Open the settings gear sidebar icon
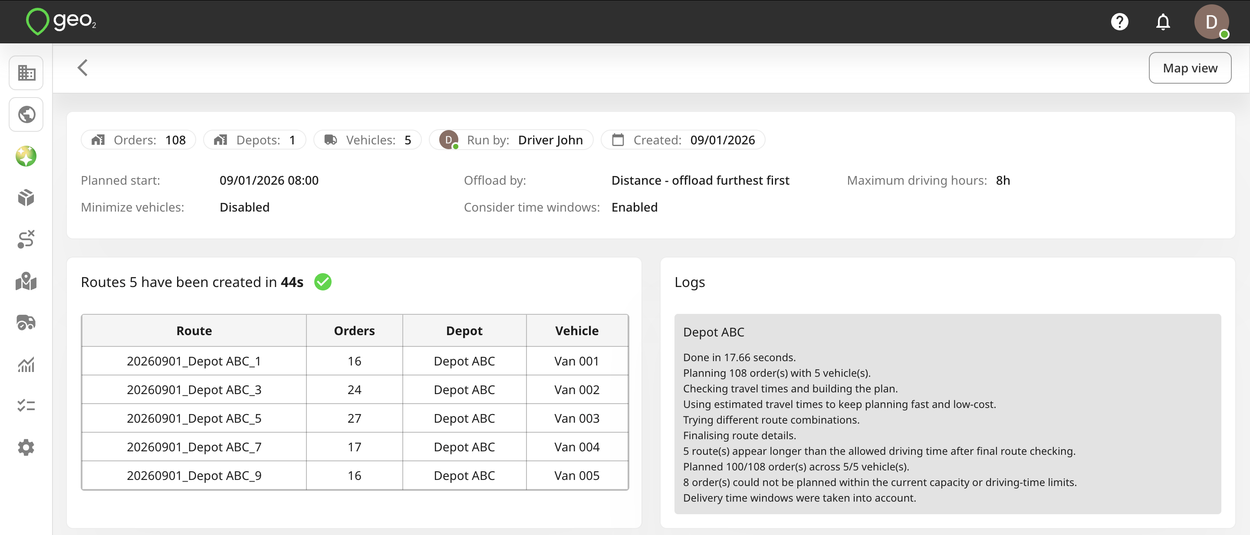Viewport: 1250px width, 535px height. pyautogui.click(x=26, y=447)
